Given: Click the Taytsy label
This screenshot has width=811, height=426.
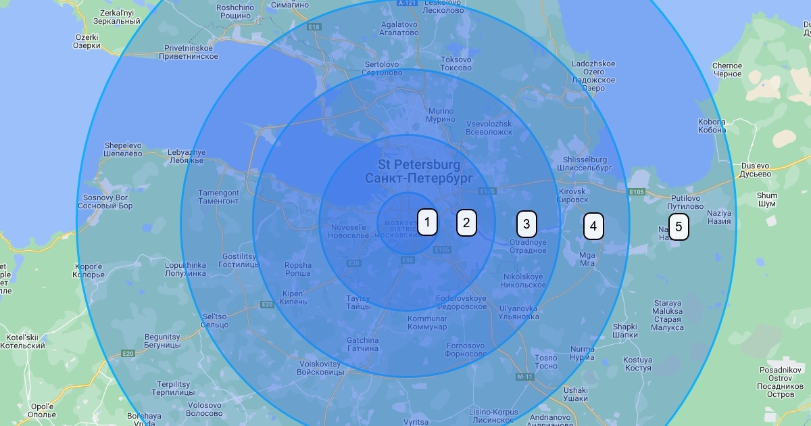Looking at the screenshot, I should [x=358, y=302].
